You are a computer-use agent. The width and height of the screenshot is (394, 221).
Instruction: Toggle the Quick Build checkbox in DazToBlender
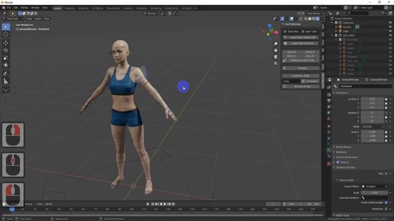[285, 31]
